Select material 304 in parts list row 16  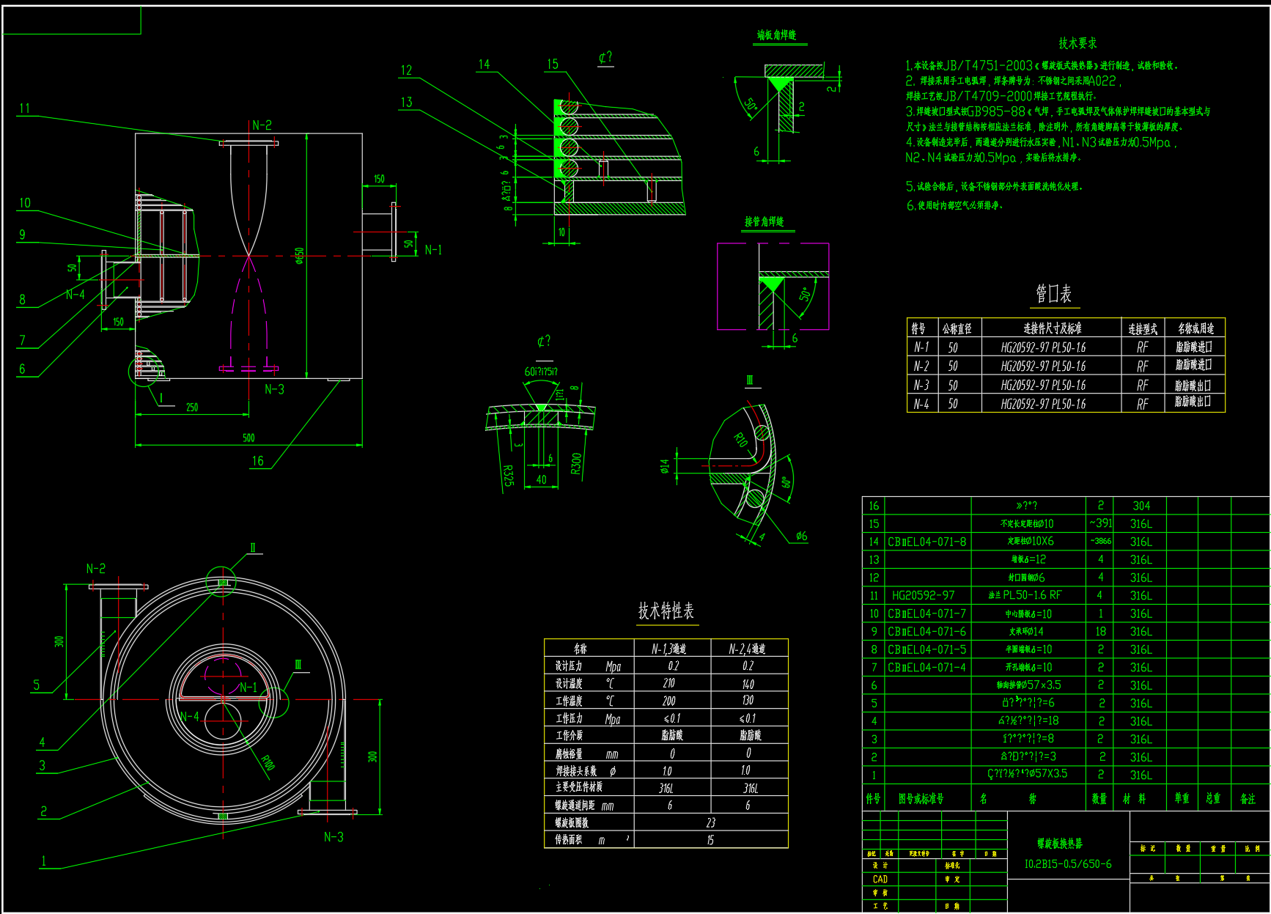pyautogui.click(x=1141, y=506)
